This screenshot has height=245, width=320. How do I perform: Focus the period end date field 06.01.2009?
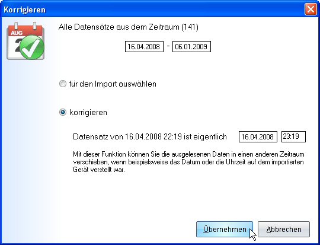191,47
